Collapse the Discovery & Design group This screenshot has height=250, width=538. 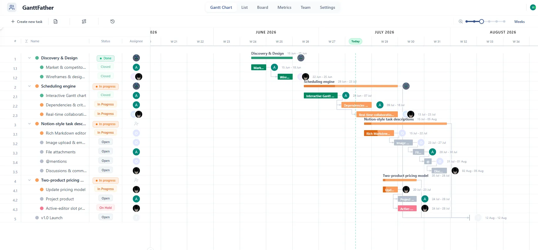tap(29, 58)
